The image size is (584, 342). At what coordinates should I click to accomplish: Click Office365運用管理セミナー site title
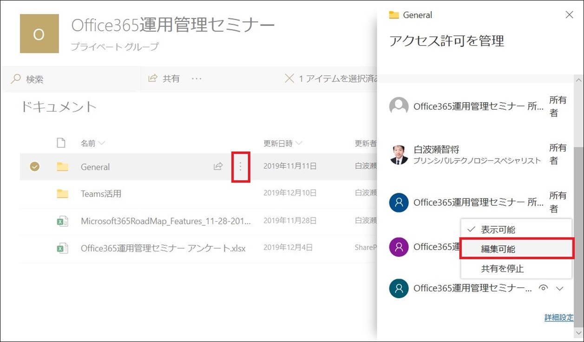tap(173, 25)
